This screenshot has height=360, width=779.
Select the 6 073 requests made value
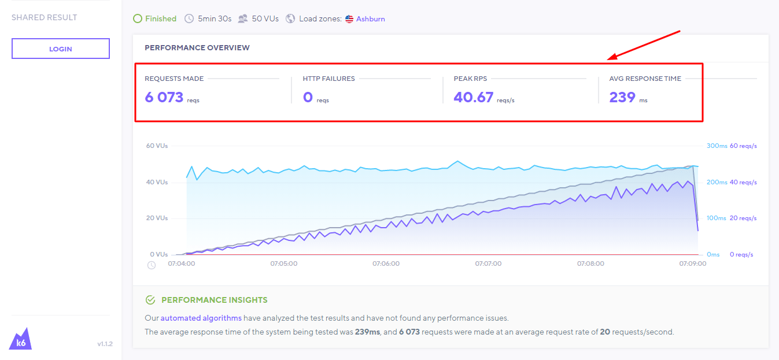pyautogui.click(x=164, y=97)
